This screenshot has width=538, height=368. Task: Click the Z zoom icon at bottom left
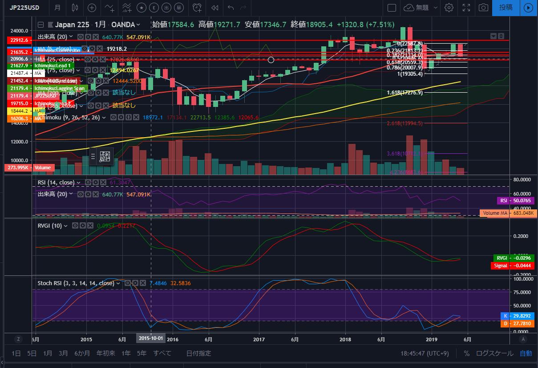point(18,339)
